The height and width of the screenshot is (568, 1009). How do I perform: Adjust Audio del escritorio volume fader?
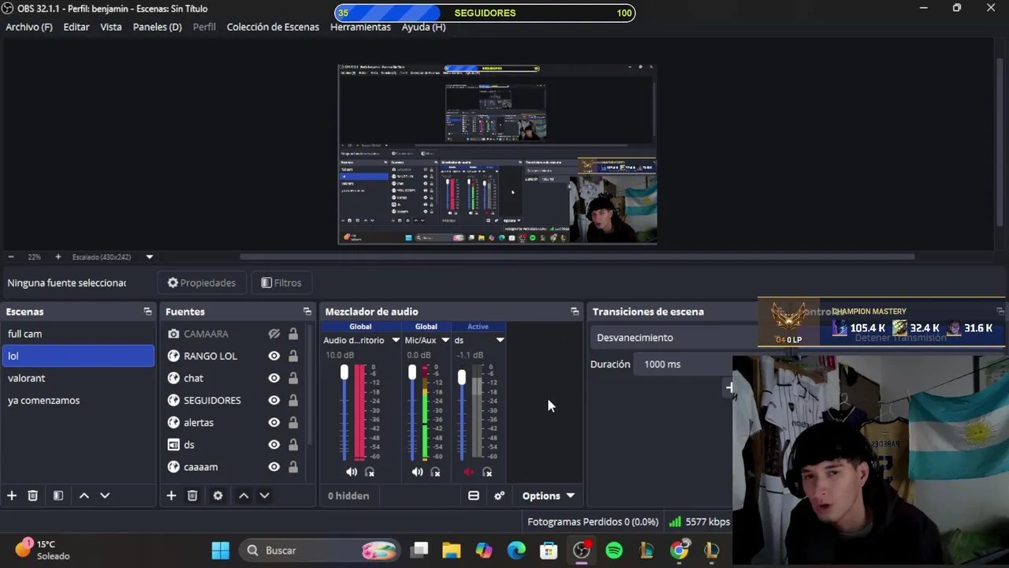[344, 373]
